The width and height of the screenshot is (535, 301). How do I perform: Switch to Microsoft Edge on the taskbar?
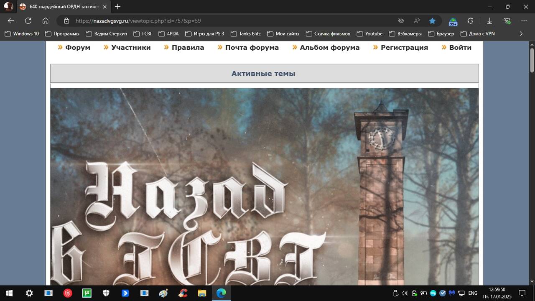(x=221, y=293)
